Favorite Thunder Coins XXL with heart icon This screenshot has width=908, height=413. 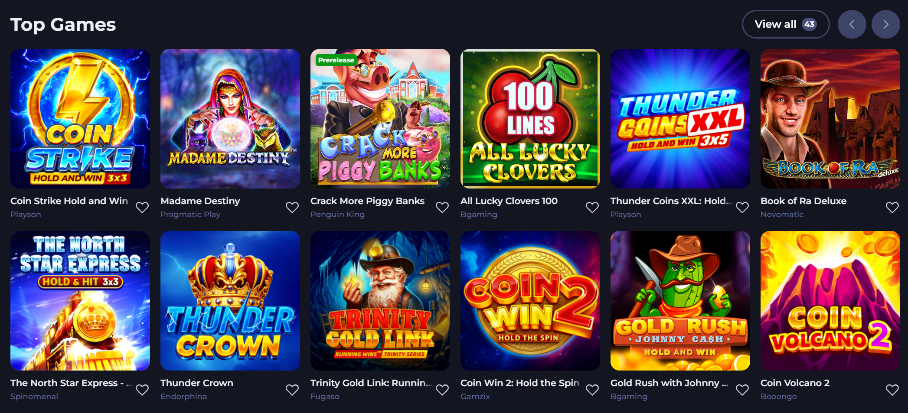742,208
